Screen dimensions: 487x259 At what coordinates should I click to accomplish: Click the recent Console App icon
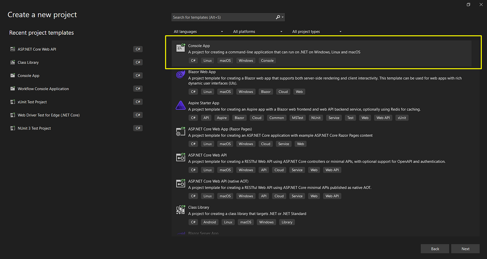[x=13, y=76]
